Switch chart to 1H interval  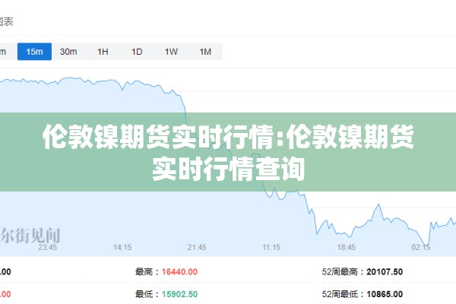pos(103,52)
